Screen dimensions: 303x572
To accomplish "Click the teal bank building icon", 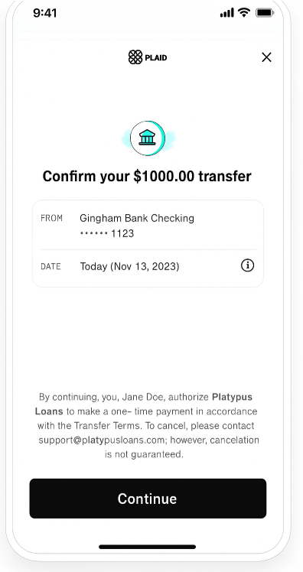I will (148, 138).
